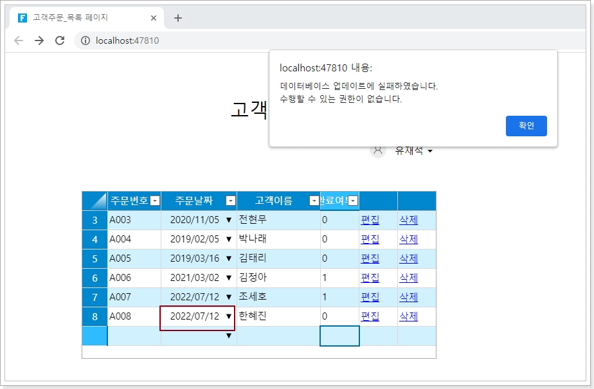
Task: Expand the 유재석 user menu
Action: coord(429,151)
